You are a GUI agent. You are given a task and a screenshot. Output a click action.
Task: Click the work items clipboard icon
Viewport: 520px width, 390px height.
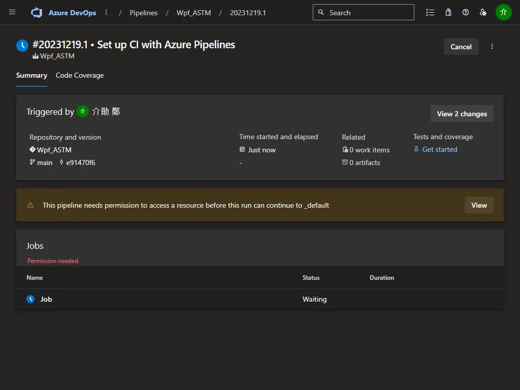tap(345, 150)
